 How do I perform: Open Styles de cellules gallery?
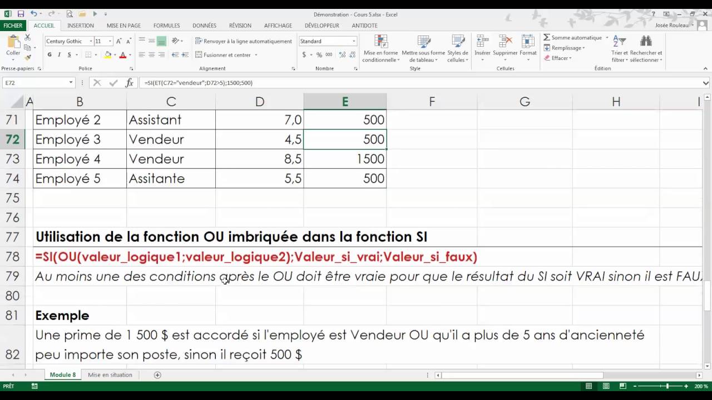(x=458, y=48)
